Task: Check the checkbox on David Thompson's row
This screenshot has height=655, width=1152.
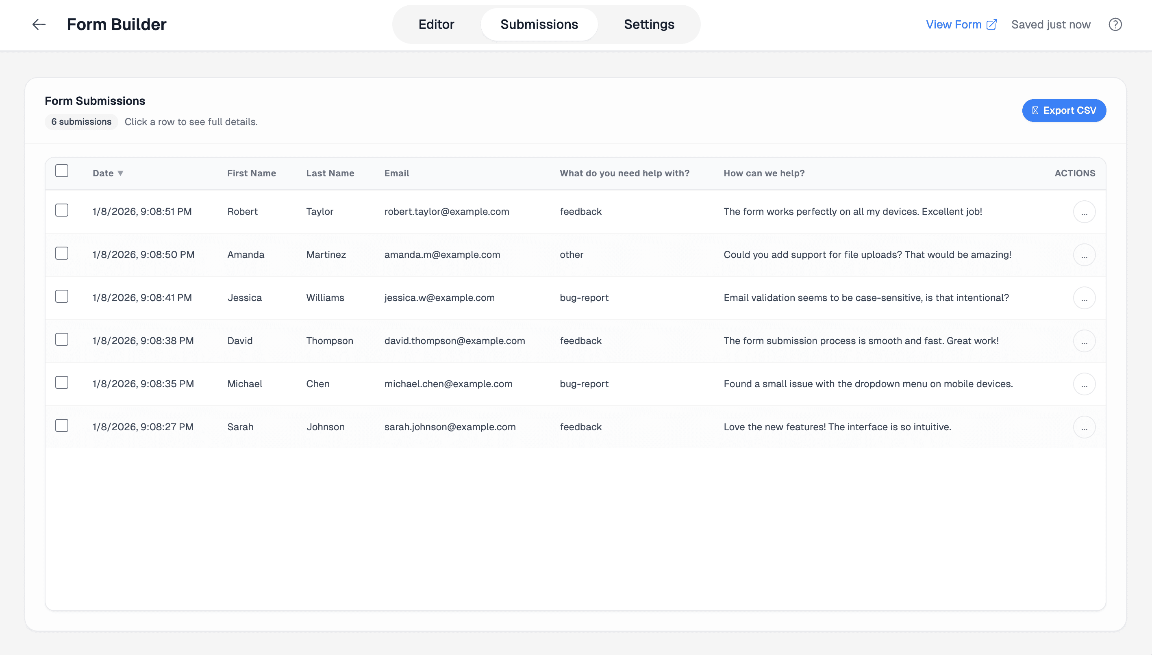Action: [62, 340]
